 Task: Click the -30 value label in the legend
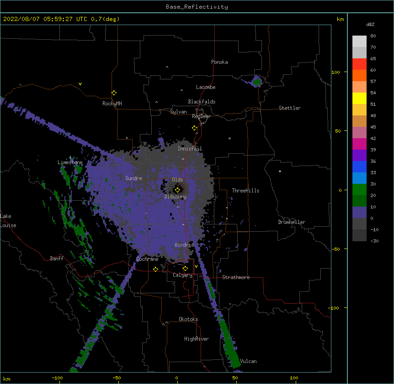(374, 241)
